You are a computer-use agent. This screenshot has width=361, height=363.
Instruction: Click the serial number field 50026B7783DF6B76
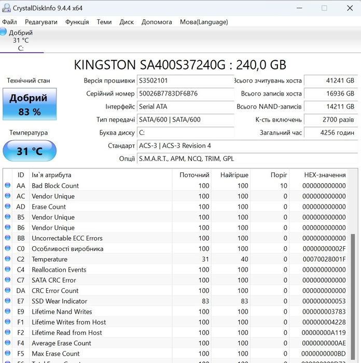[x=186, y=93]
